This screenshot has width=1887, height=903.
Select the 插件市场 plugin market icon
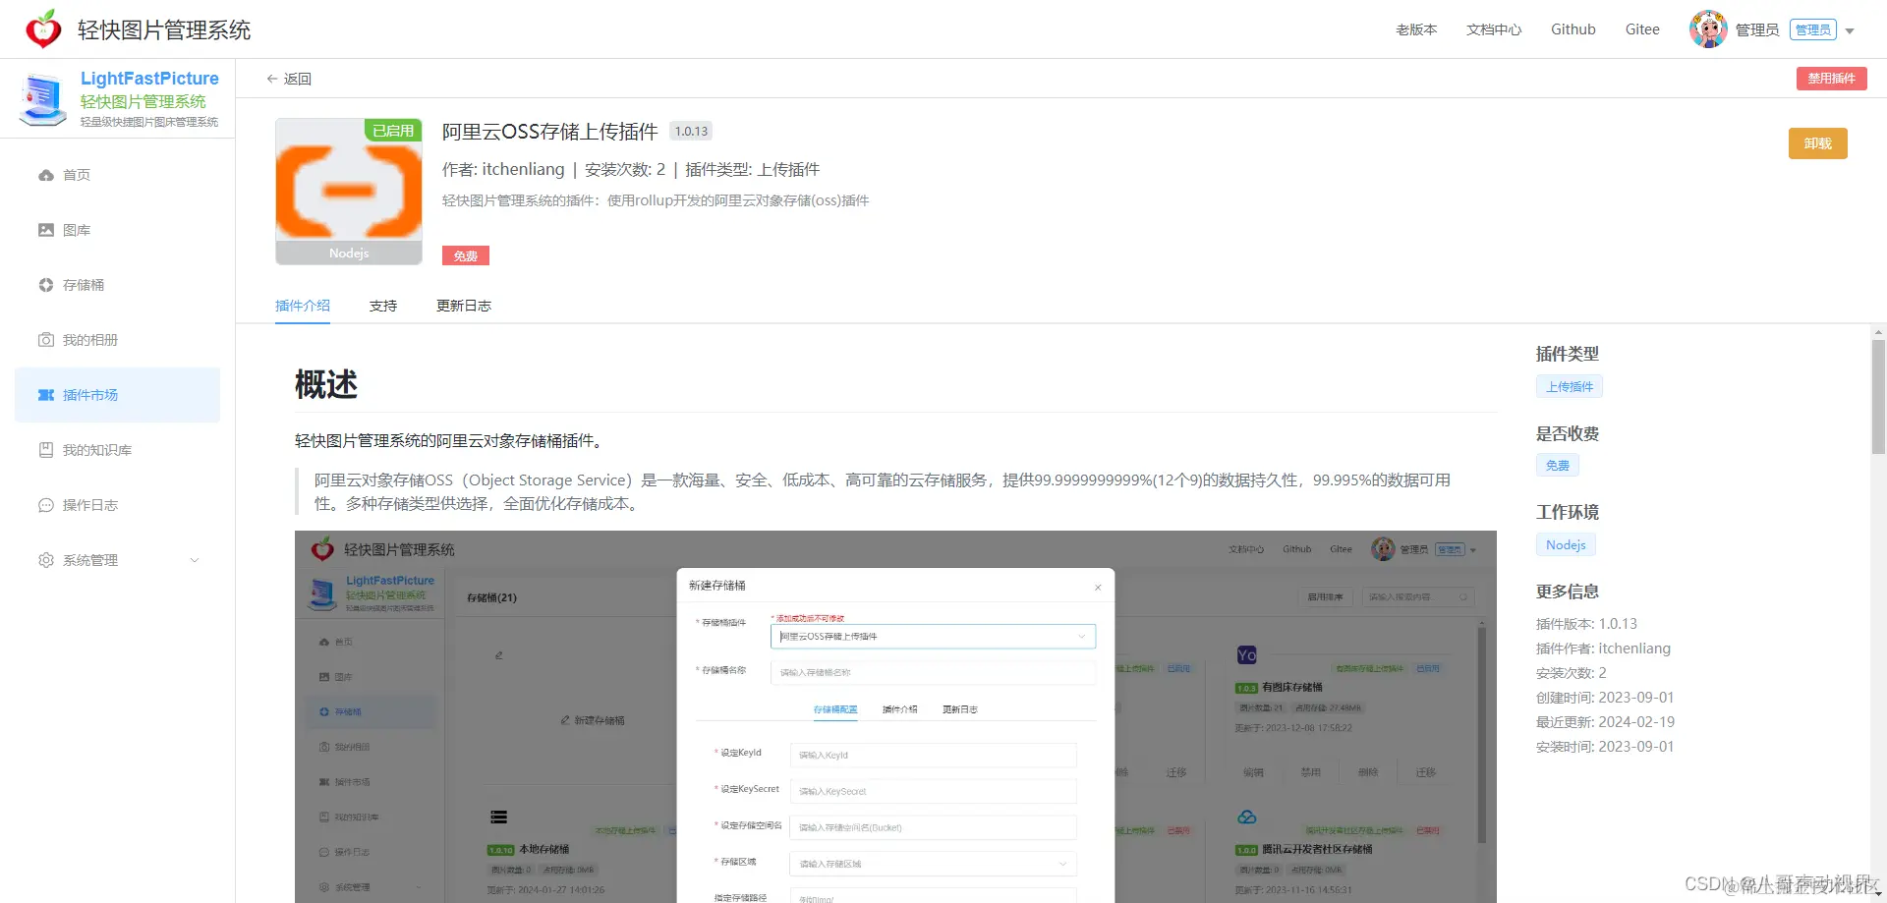pos(46,394)
